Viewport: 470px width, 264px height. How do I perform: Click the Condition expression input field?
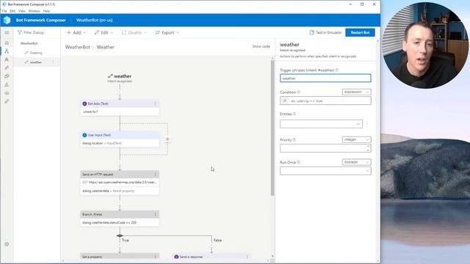(x=325, y=101)
